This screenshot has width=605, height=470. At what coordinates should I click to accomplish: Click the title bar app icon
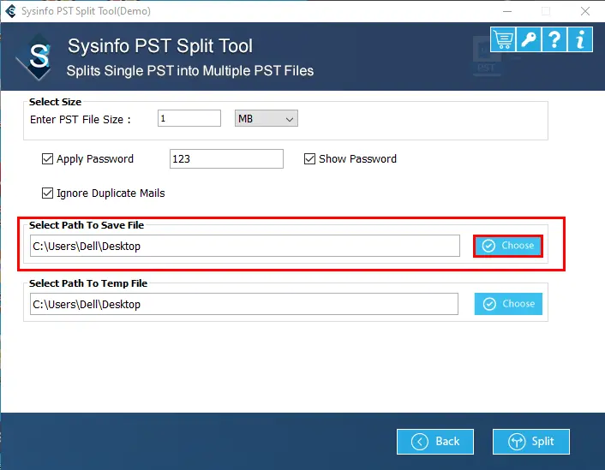pyautogui.click(x=10, y=10)
